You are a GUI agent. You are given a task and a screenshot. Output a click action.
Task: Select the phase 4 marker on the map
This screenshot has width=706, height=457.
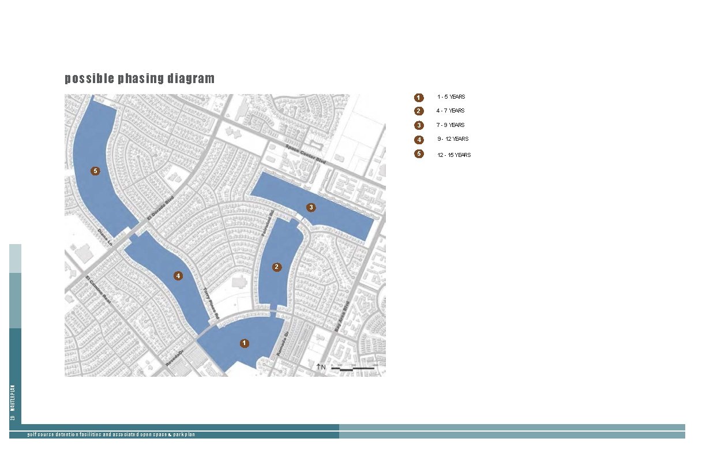178,275
